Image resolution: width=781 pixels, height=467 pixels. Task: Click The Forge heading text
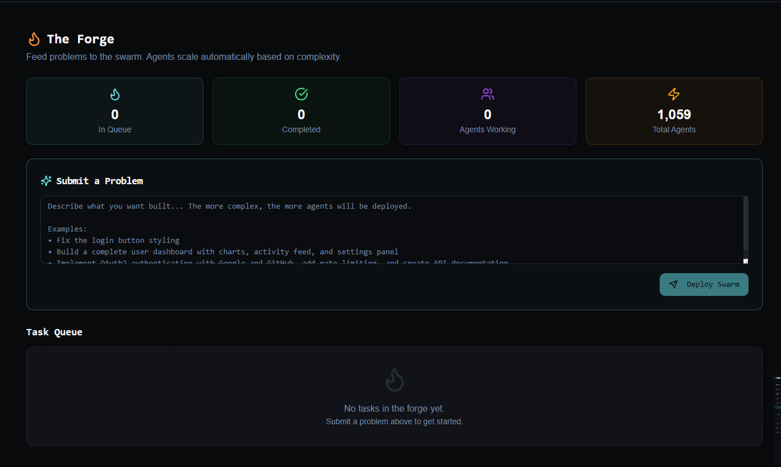(x=81, y=40)
